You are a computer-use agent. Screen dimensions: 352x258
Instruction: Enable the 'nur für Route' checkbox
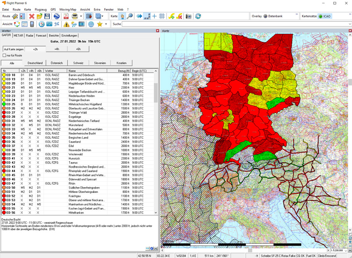click(4, 55)
